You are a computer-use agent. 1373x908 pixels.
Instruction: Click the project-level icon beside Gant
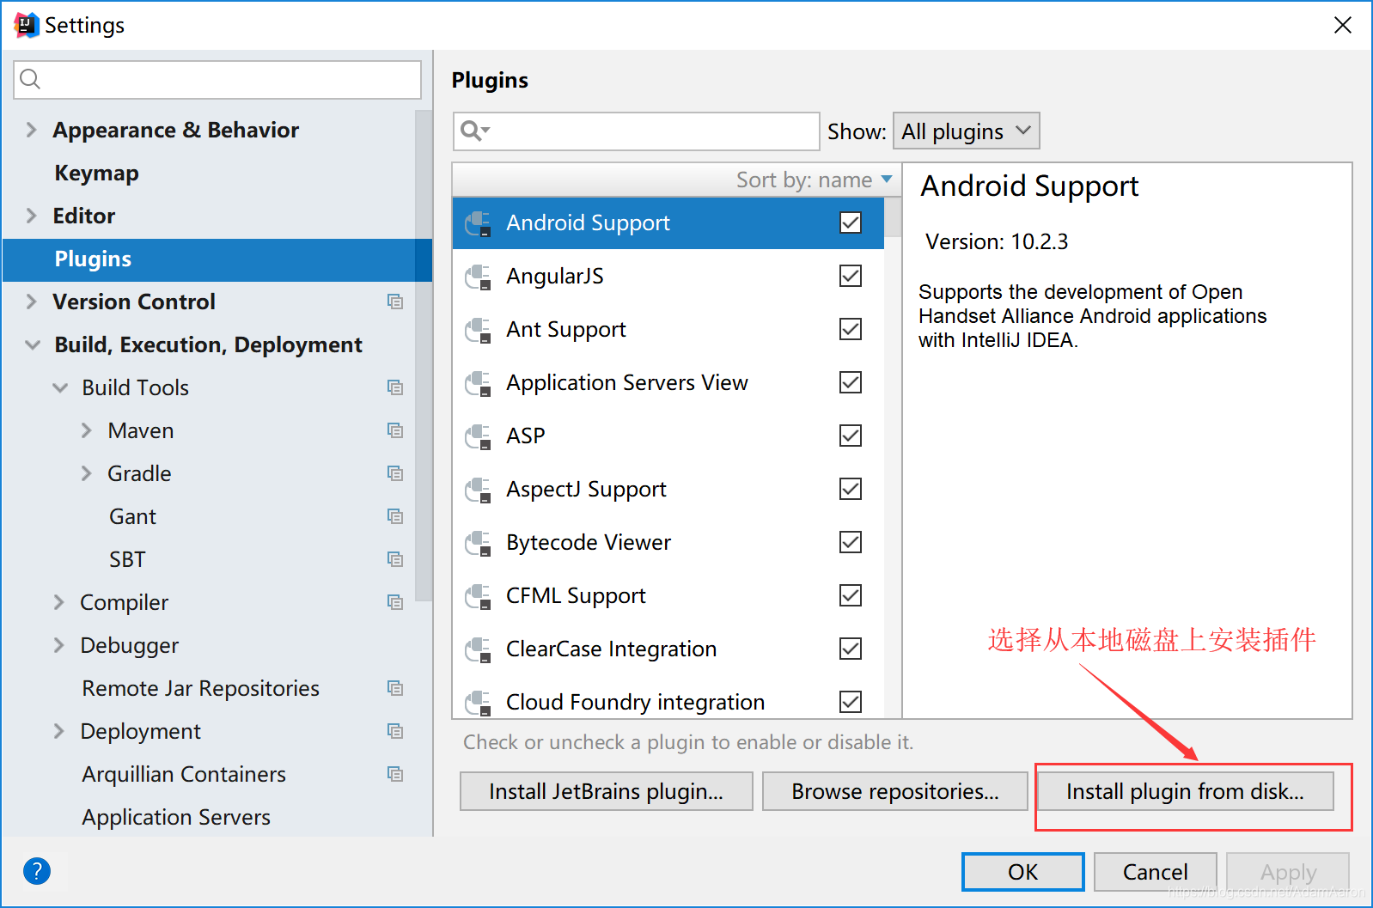pyautogui.click(x=395, y=516)
